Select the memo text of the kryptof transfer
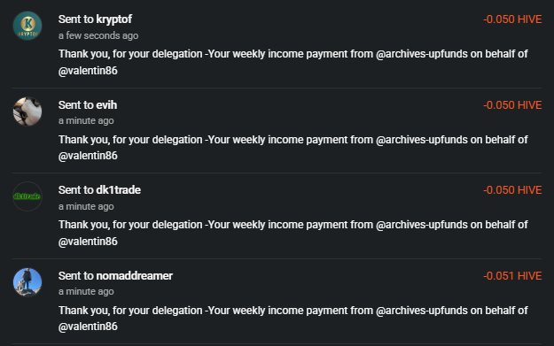Viewport: 554px width, 346px height. pyautogui.click(x=293, y=62)
